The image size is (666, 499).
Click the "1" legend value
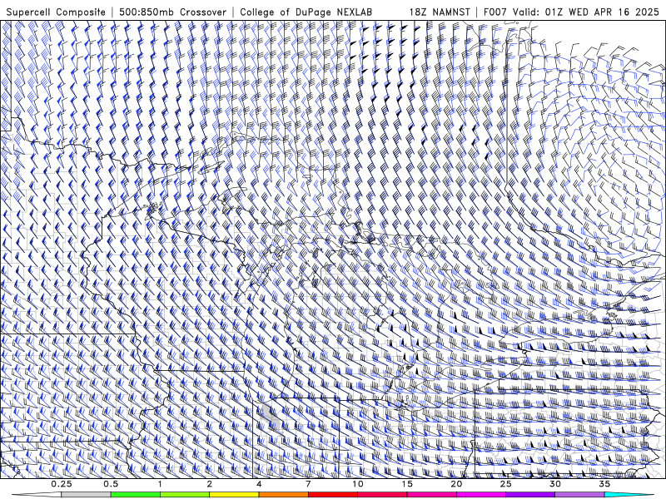pos(160,484)
